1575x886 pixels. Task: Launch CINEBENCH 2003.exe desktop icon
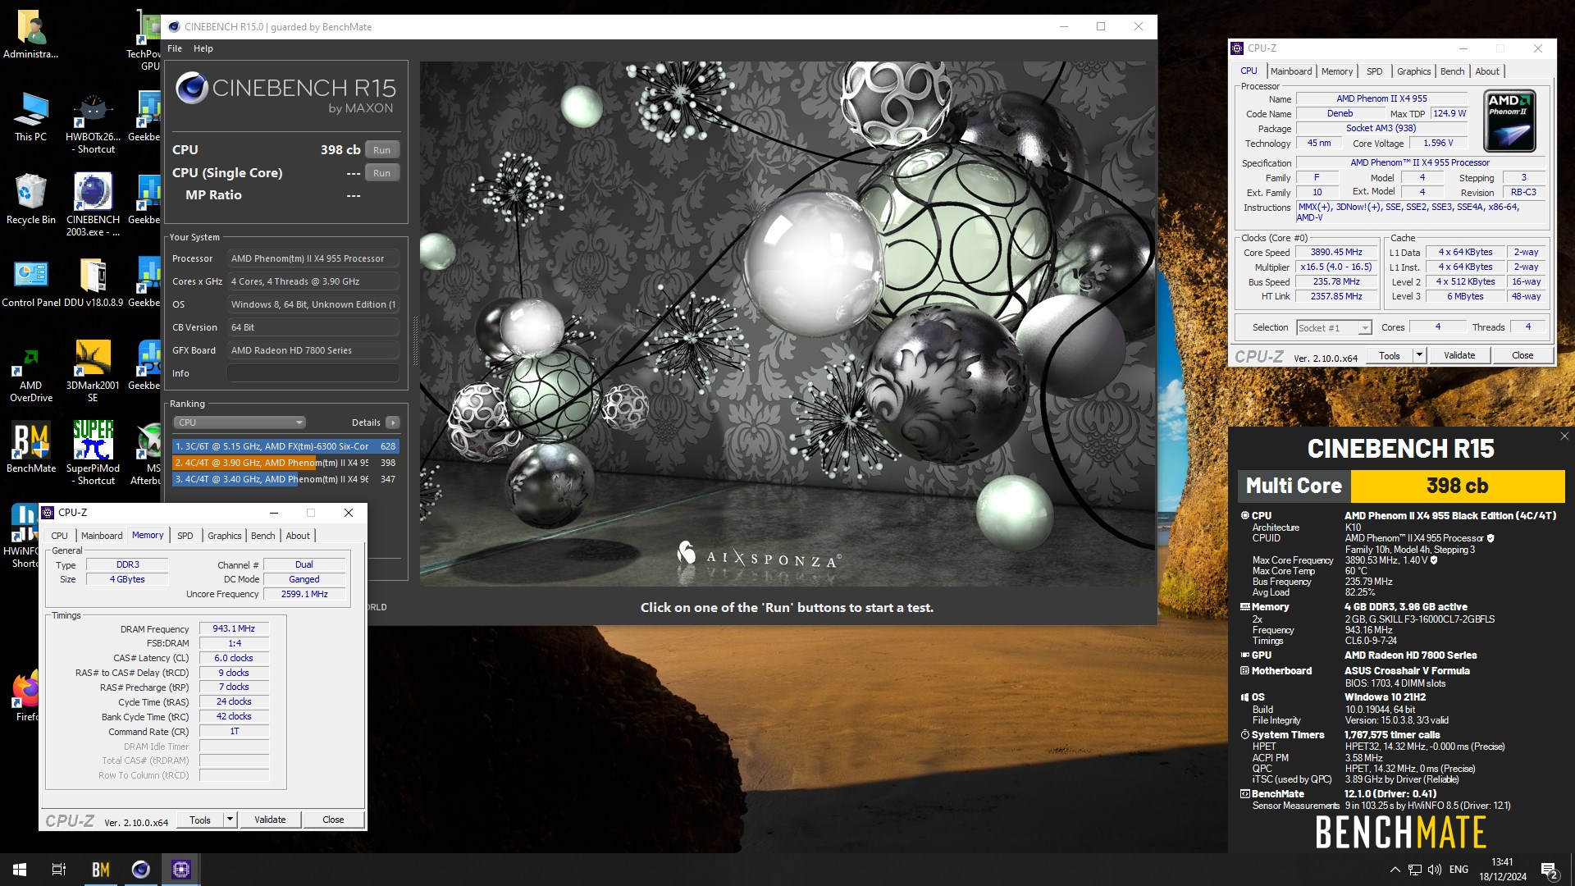coord(93,205)
